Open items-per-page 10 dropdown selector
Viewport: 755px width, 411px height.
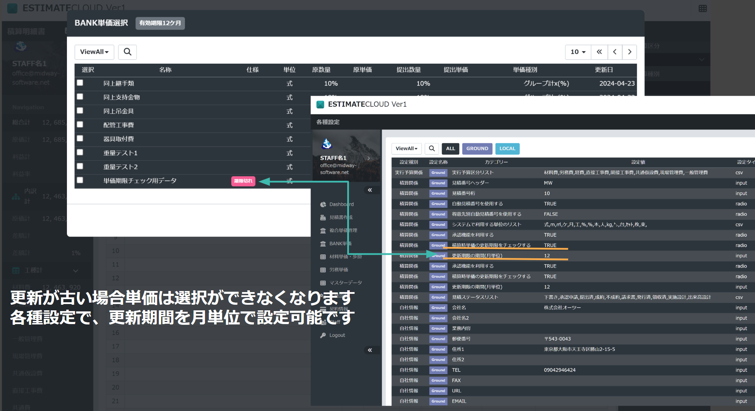click(x=577, y=52)
